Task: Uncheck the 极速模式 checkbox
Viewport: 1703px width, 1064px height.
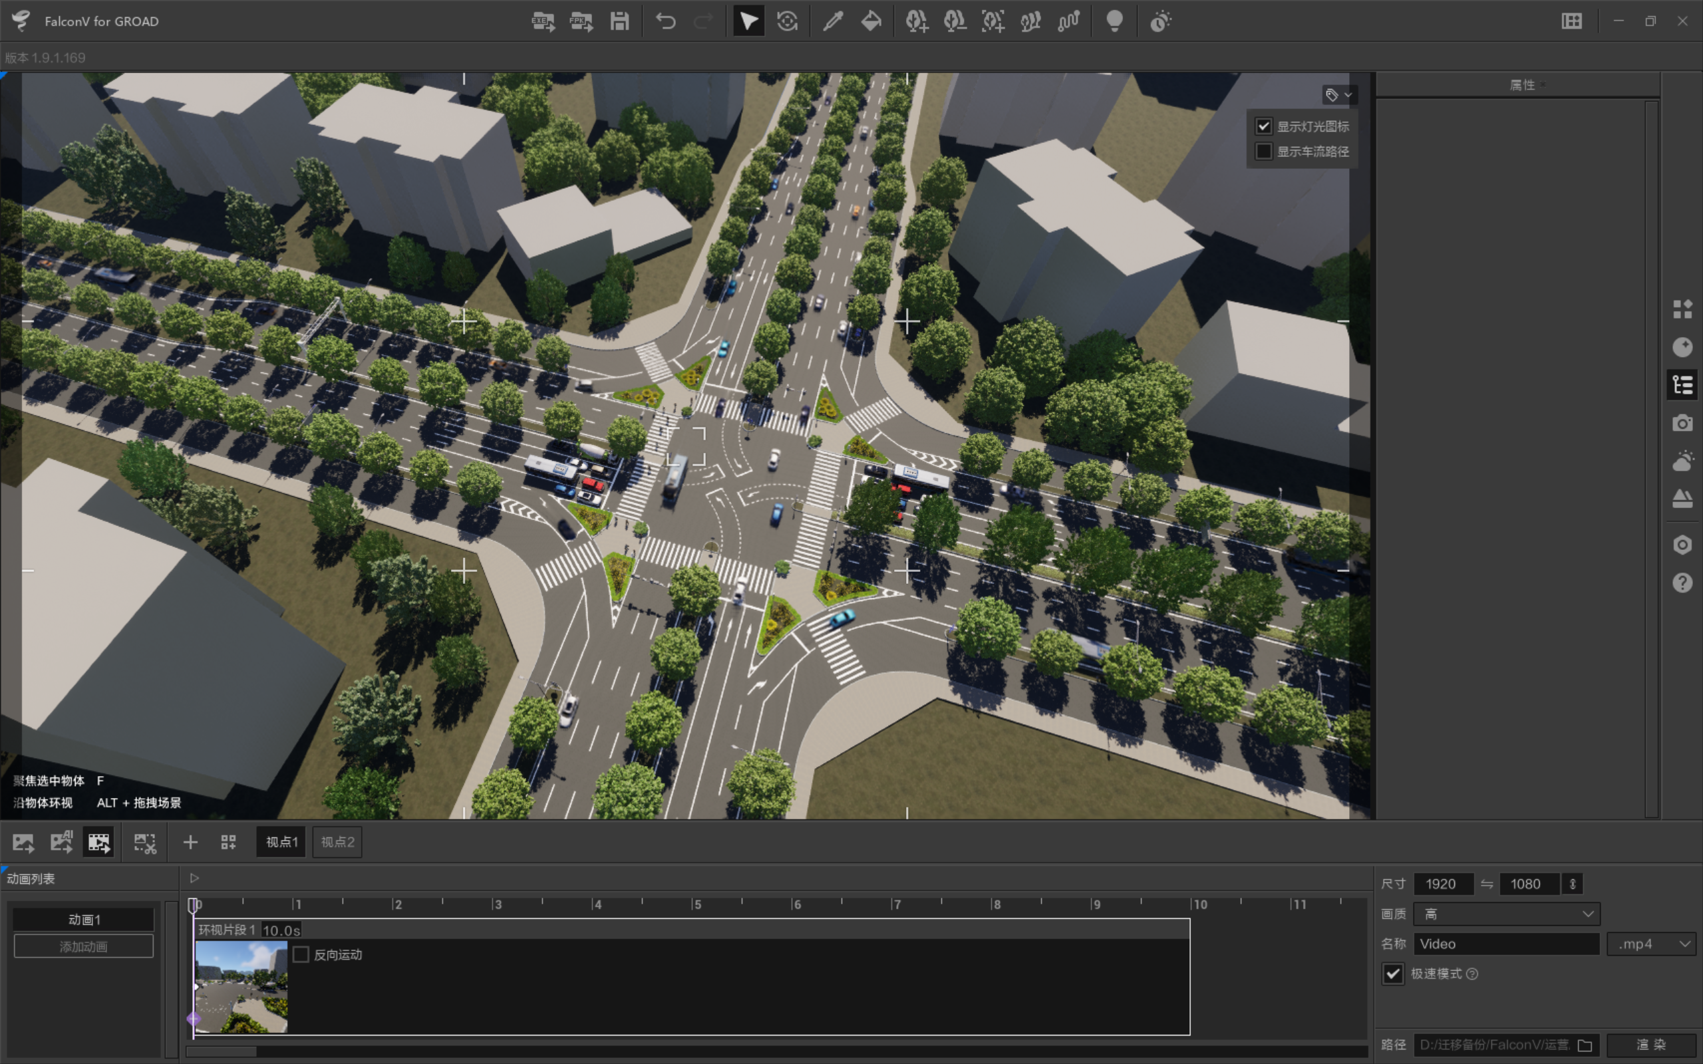Action: pyautogui.click(x=1392, y=974)
